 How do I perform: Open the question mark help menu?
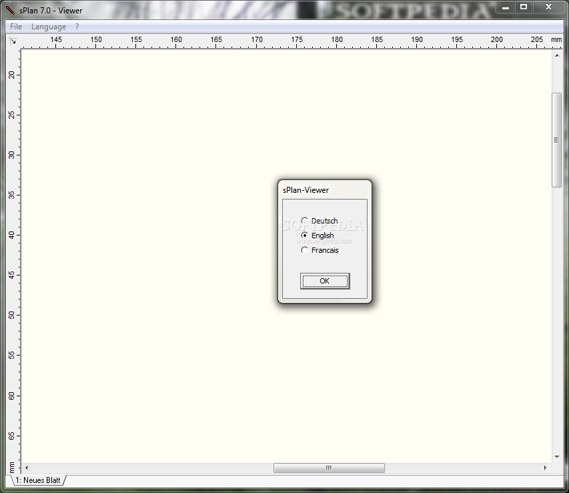[77, 27]
